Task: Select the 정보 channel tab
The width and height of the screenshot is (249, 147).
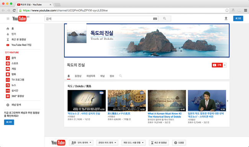Action: pos(112,76)
